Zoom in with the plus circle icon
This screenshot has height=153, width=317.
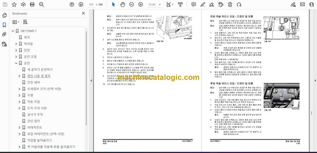141,5
